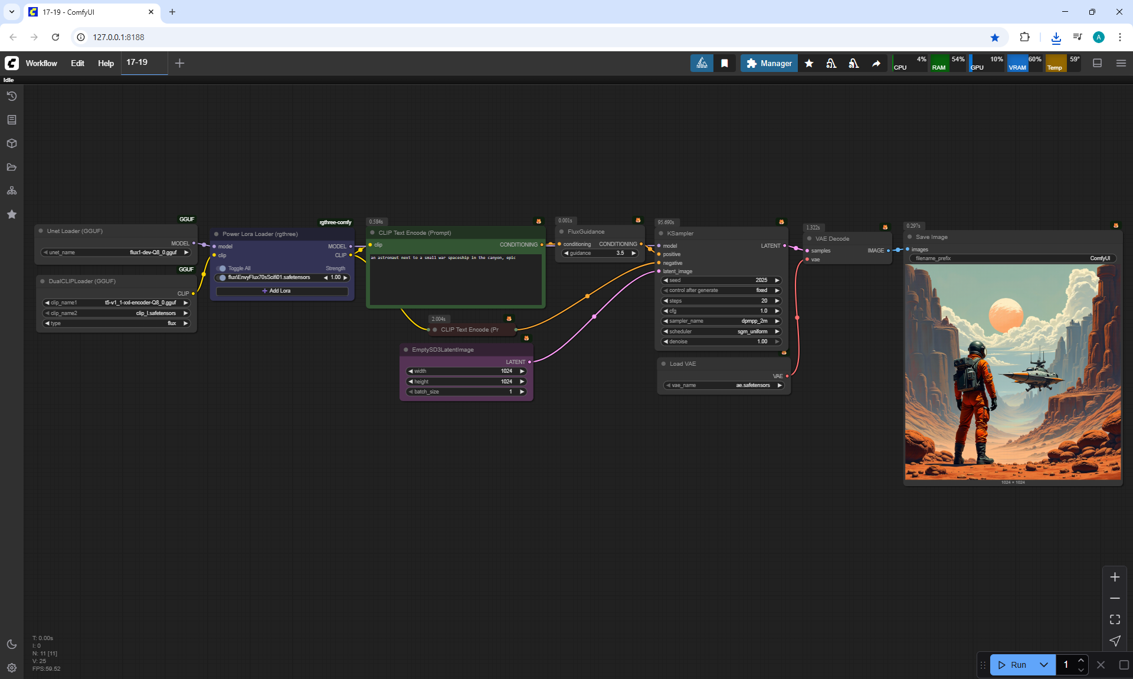Open the settings gear icon
The width and height of the screenshot is (1133, 679).
tap(12, 668)
